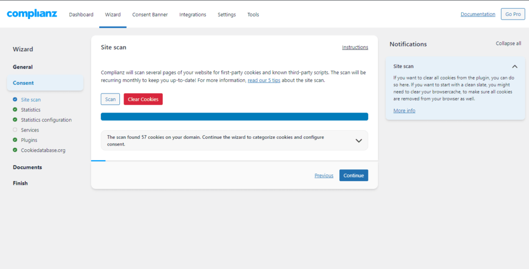
Task: Go to the Settings tab
Action: tap(226, 14)
